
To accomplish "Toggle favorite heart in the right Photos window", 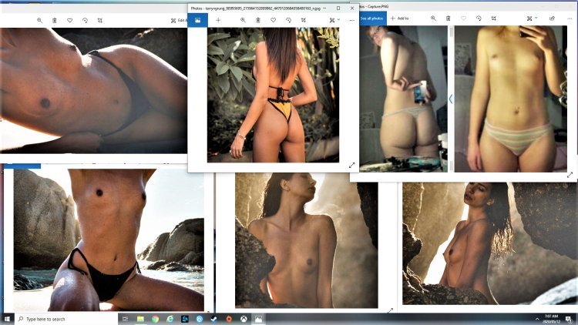I will (464, 18).
